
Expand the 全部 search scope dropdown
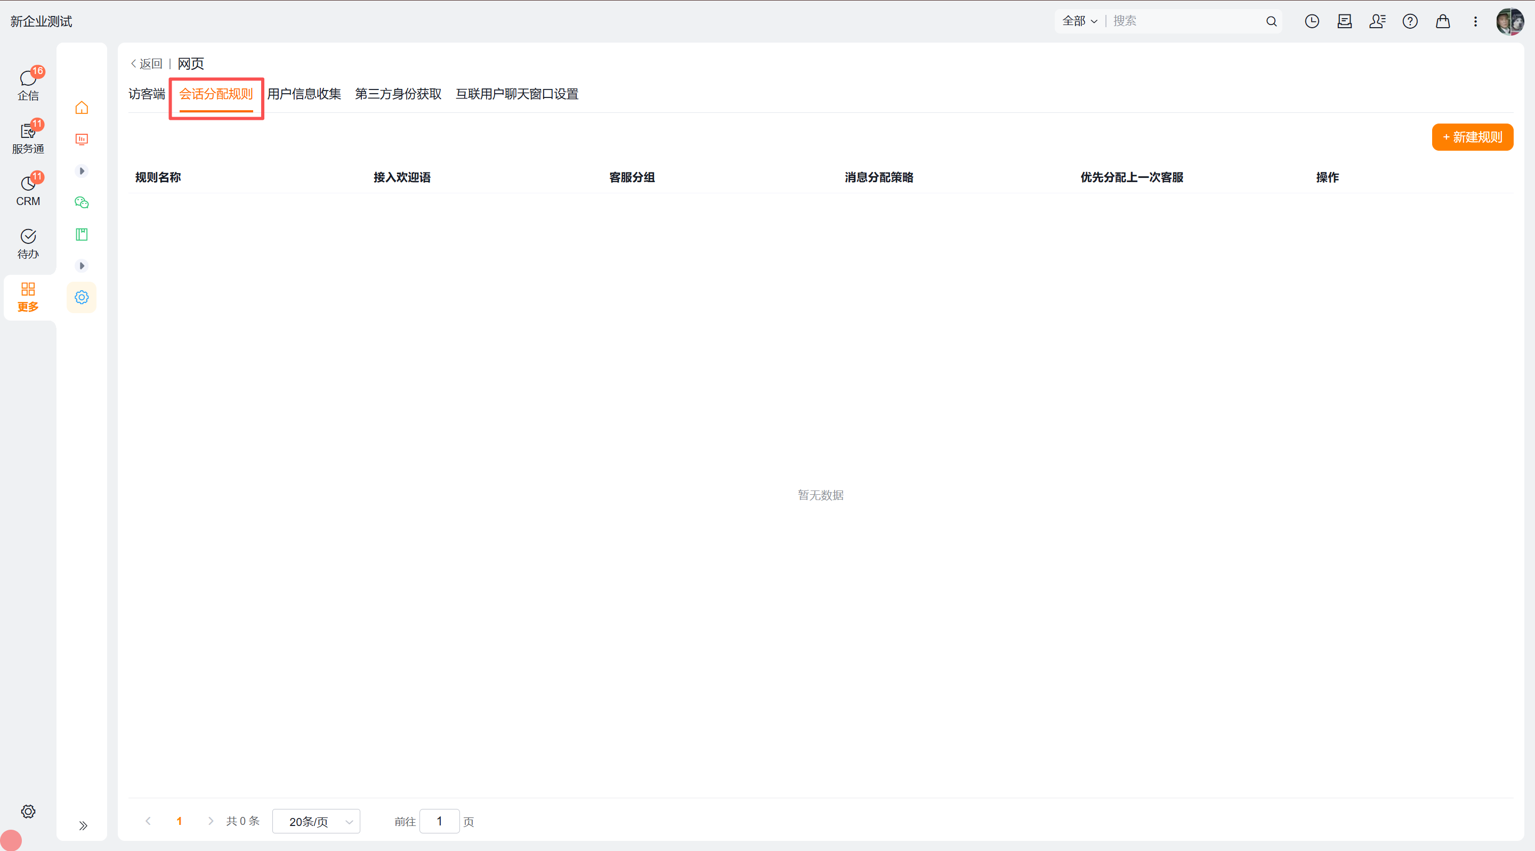tap(1080, 21)
